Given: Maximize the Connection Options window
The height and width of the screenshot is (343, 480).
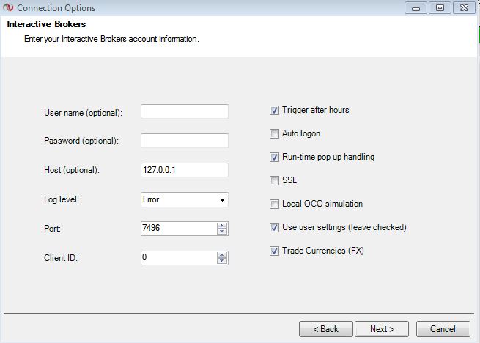Looking at the screenshot, I should [x=440, y=8].
